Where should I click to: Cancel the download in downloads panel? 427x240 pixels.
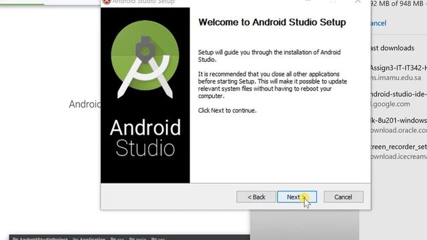tap(378, 23)
